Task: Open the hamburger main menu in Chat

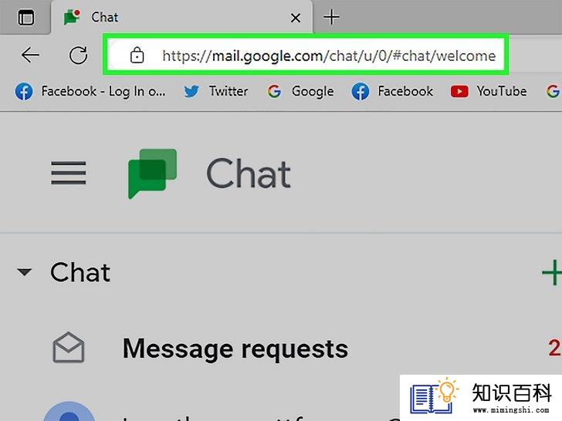Action: pos(69,173)
